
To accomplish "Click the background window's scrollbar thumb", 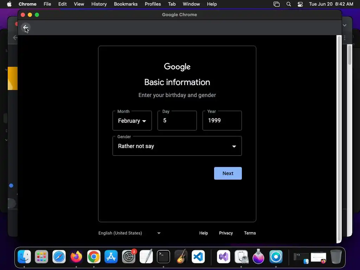I will coord(350,55).
